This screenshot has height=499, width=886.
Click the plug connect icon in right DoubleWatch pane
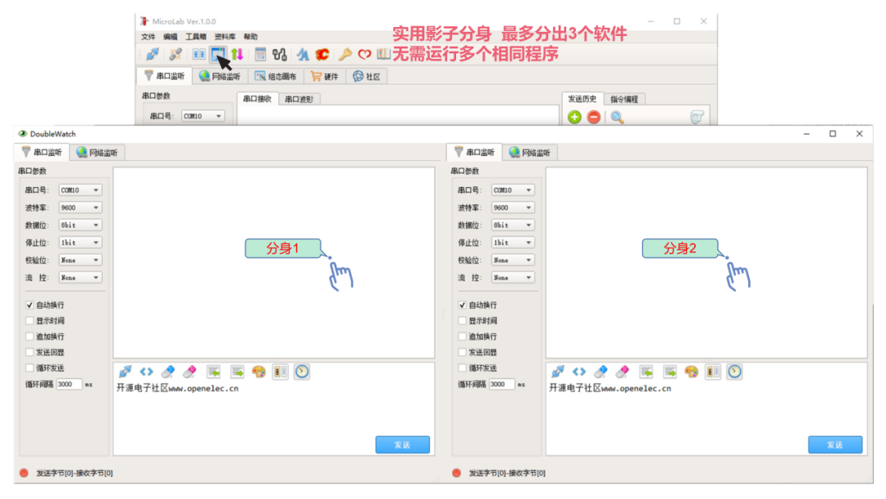(558, 371)
